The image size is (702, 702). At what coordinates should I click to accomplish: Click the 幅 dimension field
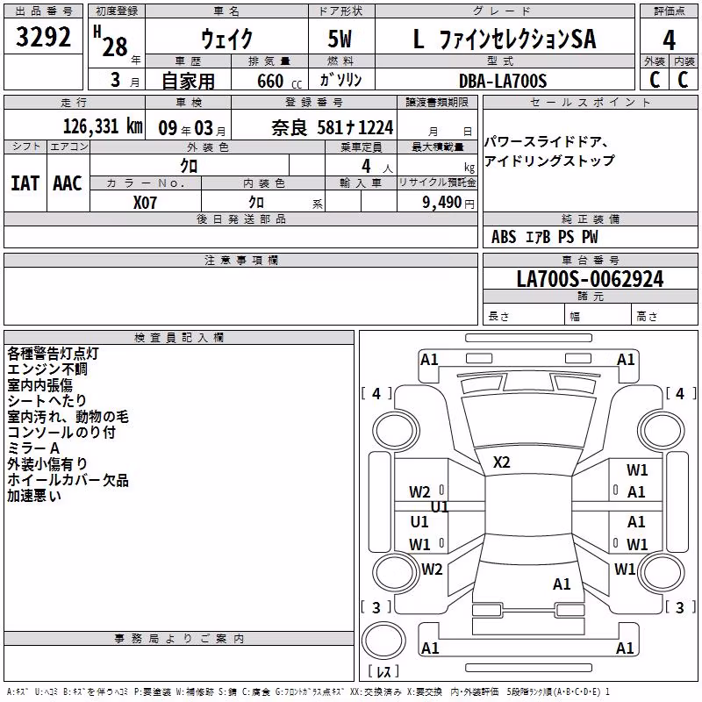(x=598, y=316)
